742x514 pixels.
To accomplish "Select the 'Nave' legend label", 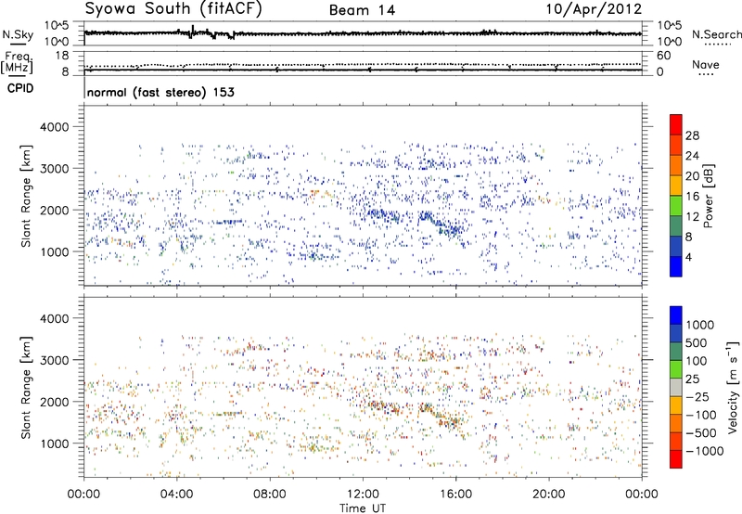I will point(706,64).
